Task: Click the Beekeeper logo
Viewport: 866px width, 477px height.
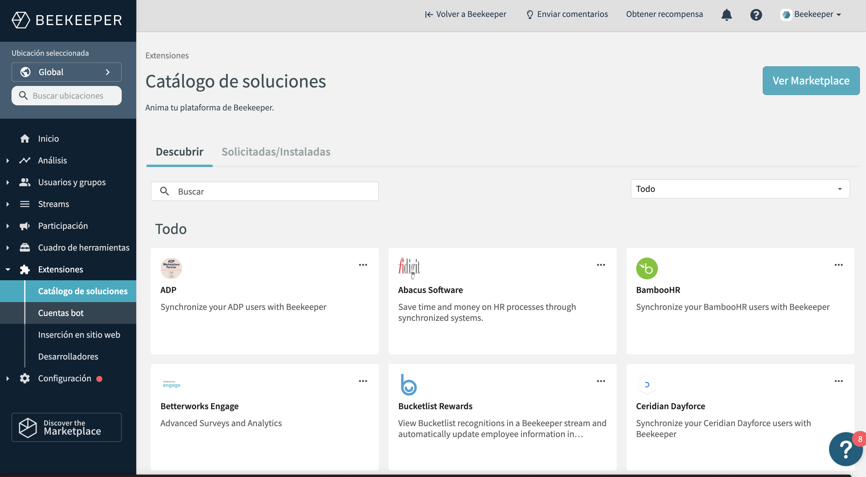Action: click(x=67, y=20)
